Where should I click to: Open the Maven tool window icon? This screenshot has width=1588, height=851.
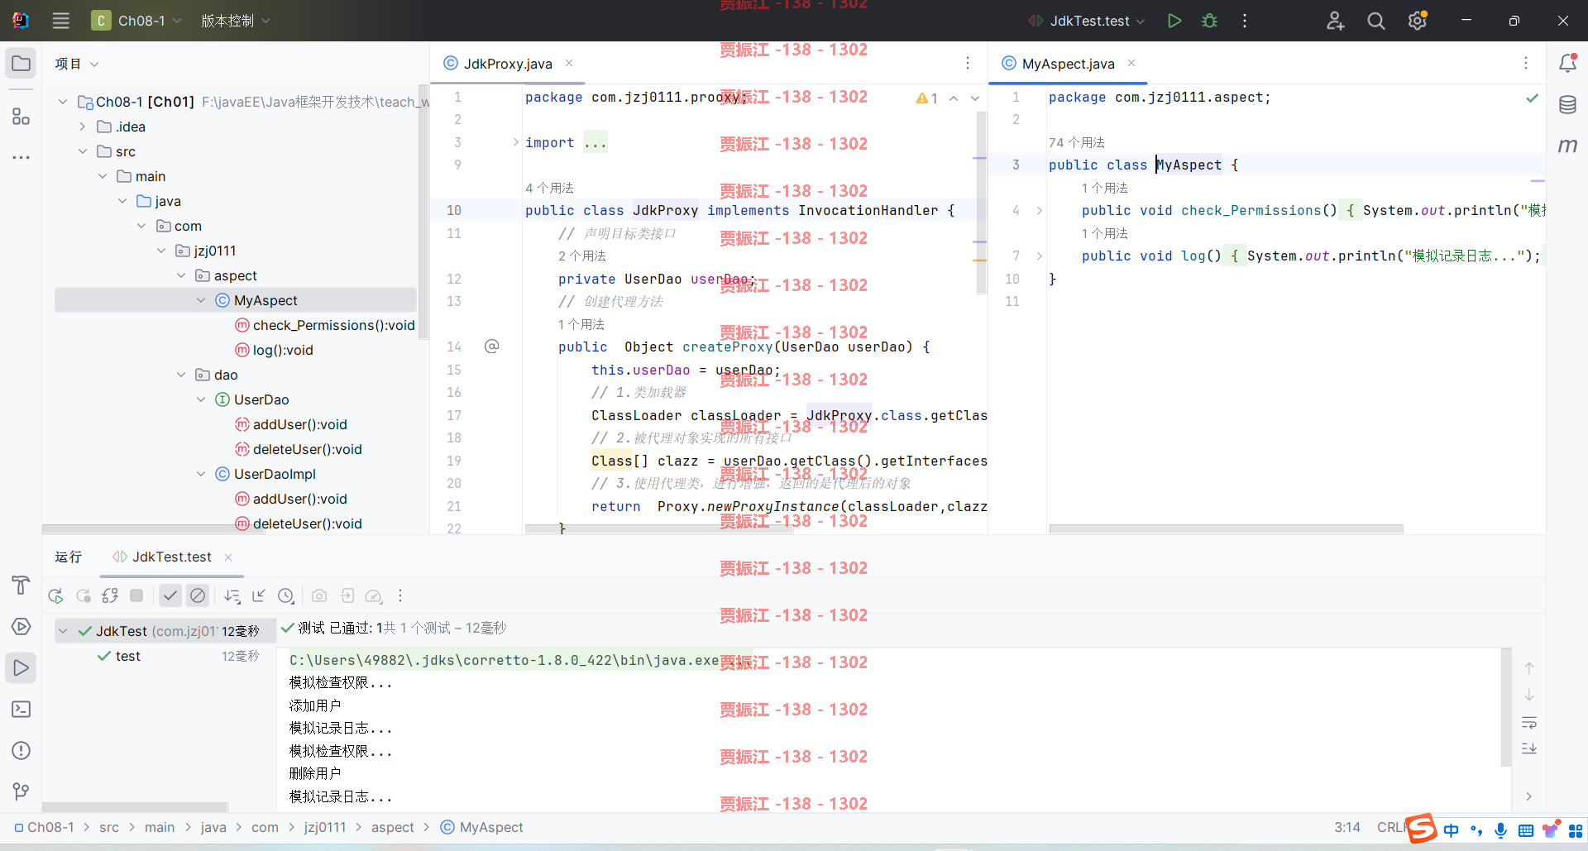coord(1567,146)
